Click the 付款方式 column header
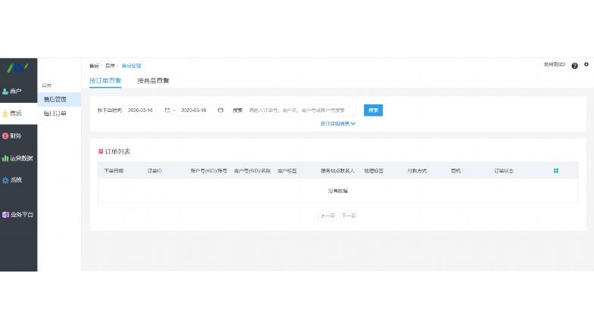This screenshot has width=594, height=329. click(417, 171)
